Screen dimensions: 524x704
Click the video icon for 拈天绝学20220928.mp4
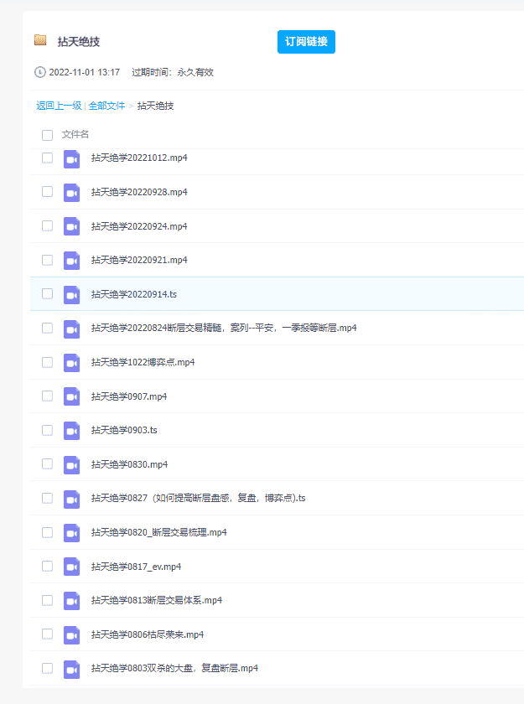tap(71, 193)
